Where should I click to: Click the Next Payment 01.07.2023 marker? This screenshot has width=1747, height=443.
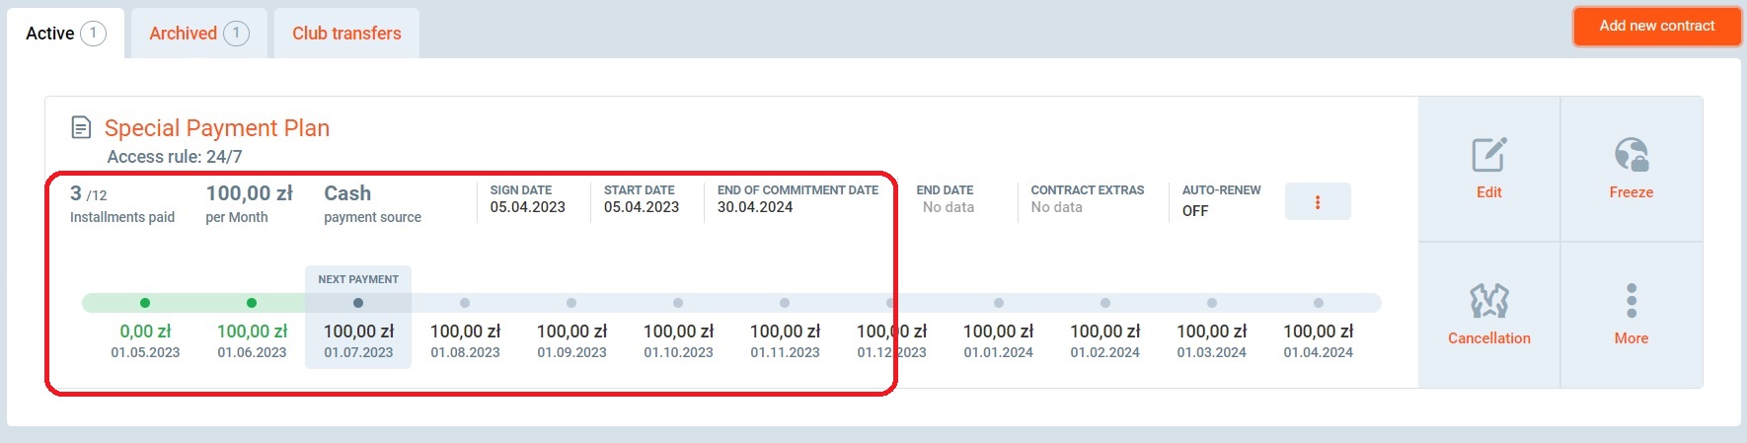[x=358, y=303]
